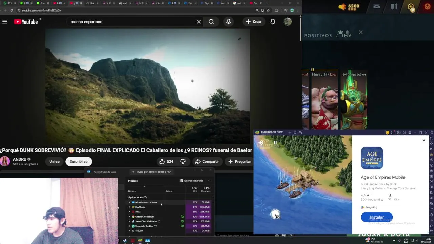Screen dimensions: 434x244
Task: Open taskbar clock showing 02:04
Action: click(426, 240)
